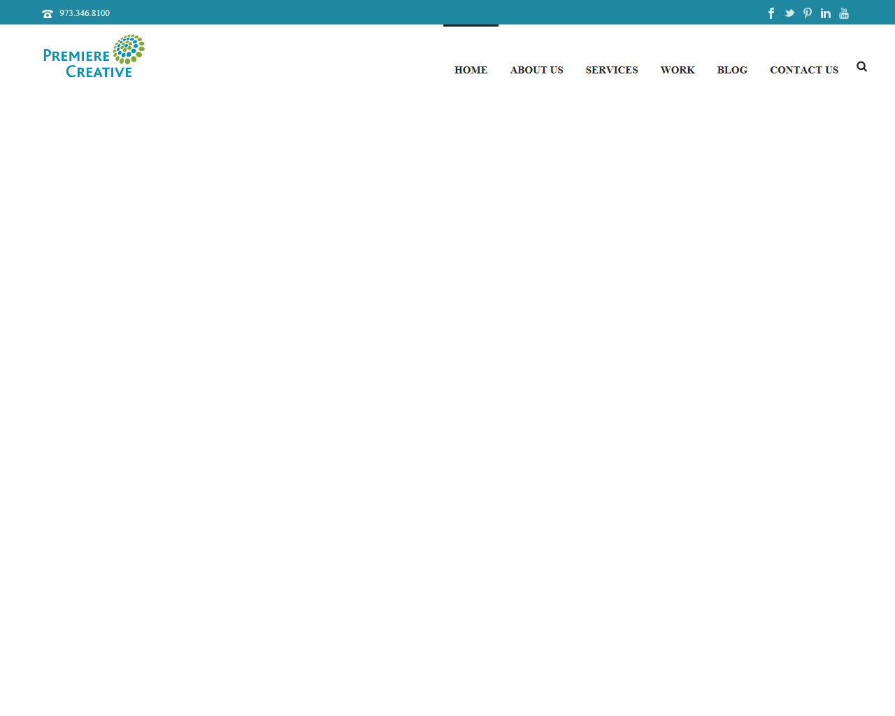Click the word Premiere in logo

tap(76, 56)
